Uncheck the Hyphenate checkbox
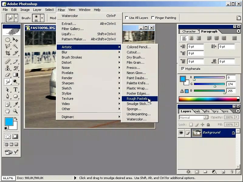Viewport: 243px width, 182px height. click(x=183, y=69)
